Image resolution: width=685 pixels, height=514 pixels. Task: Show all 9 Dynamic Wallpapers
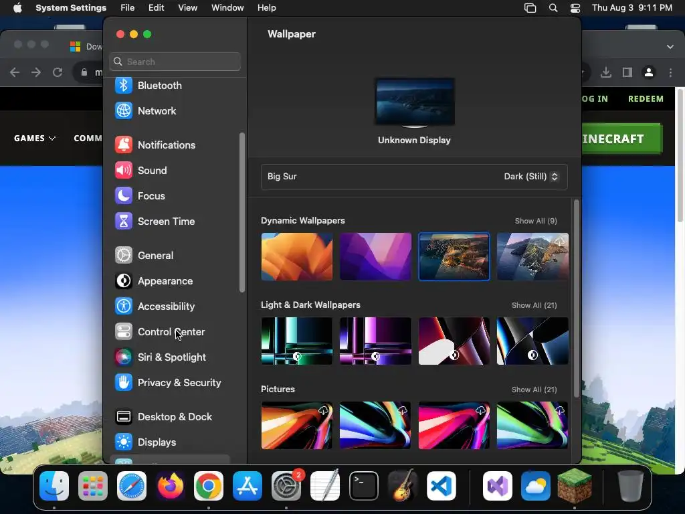pyautogui.click(x=536, y=221)
